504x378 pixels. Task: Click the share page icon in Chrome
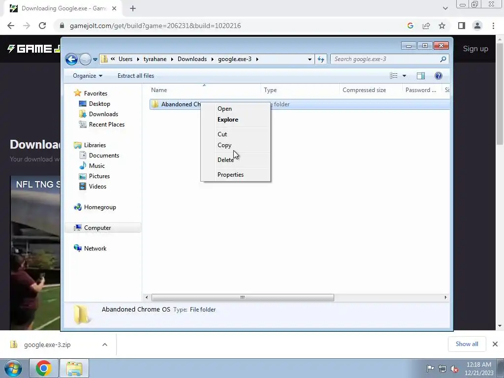pyautogui.click(x=426, y=26)
